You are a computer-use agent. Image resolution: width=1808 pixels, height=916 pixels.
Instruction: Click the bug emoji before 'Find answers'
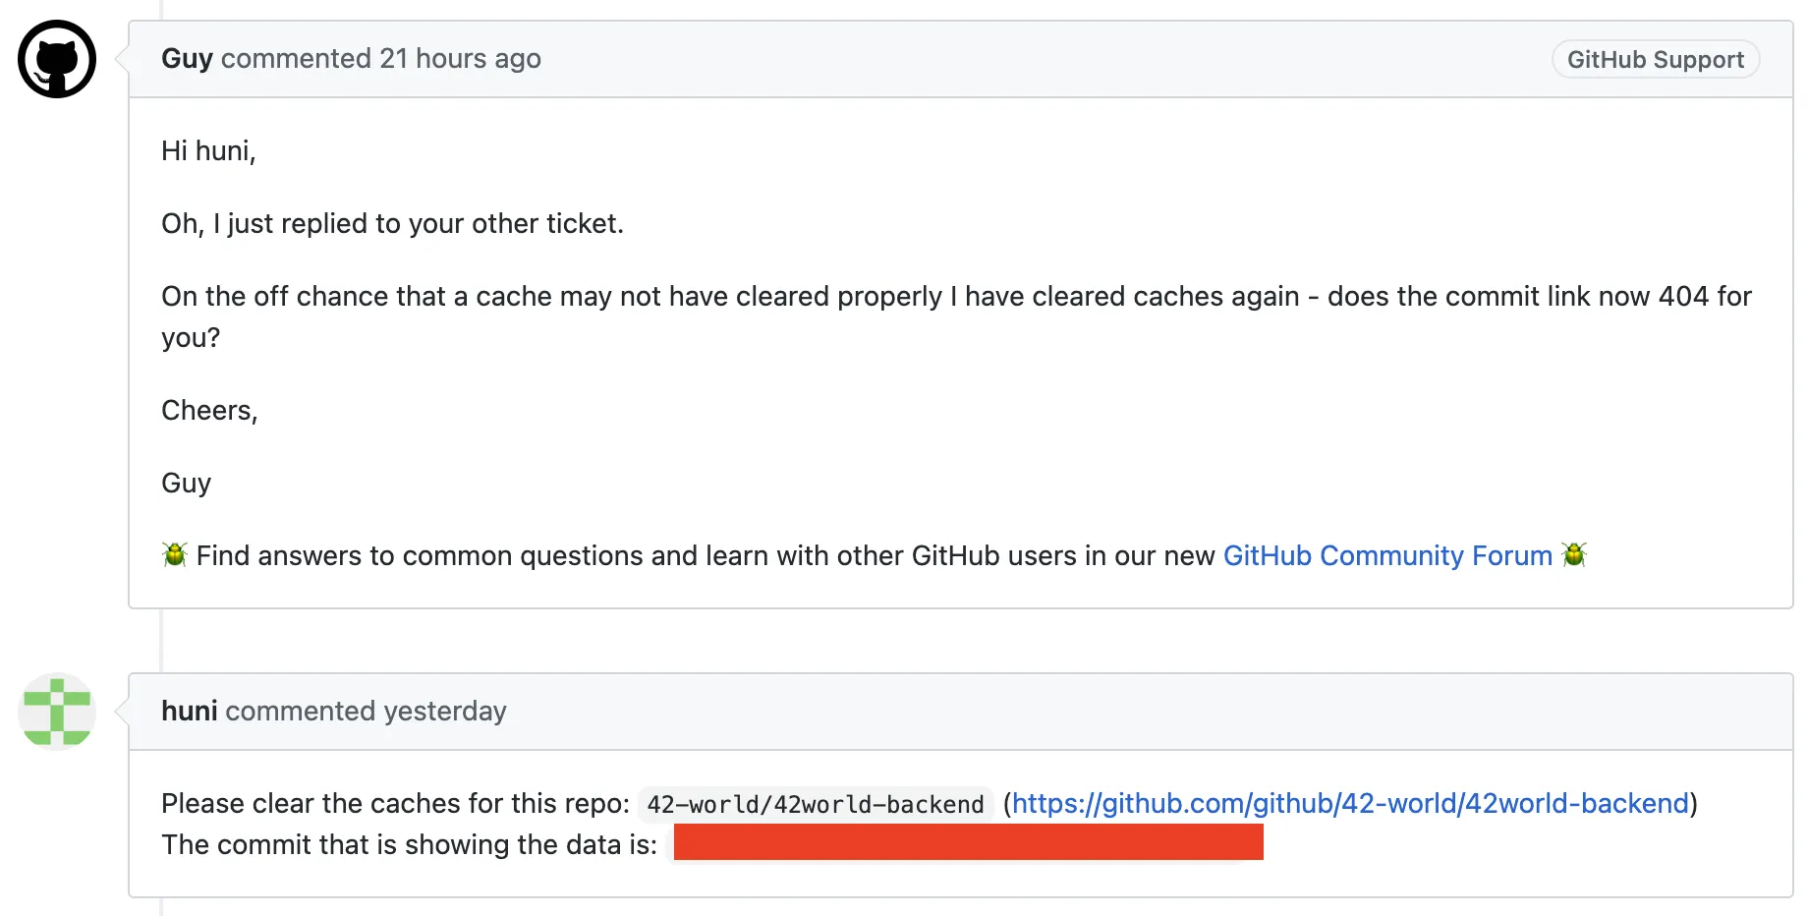pyautogui.click(x=175, y=554)
